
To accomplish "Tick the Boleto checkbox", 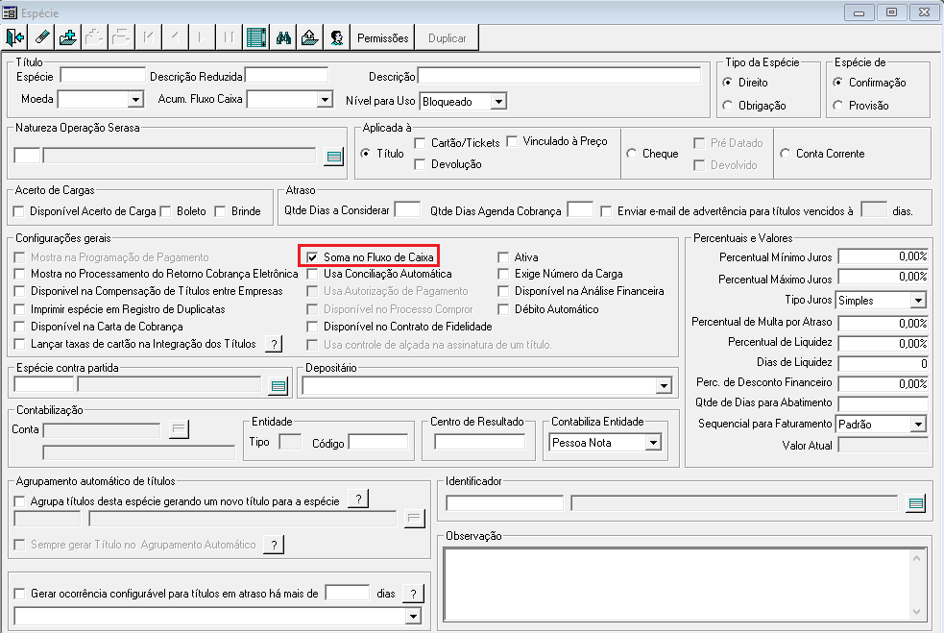I will pyautogui.click(x=165, y=211).
